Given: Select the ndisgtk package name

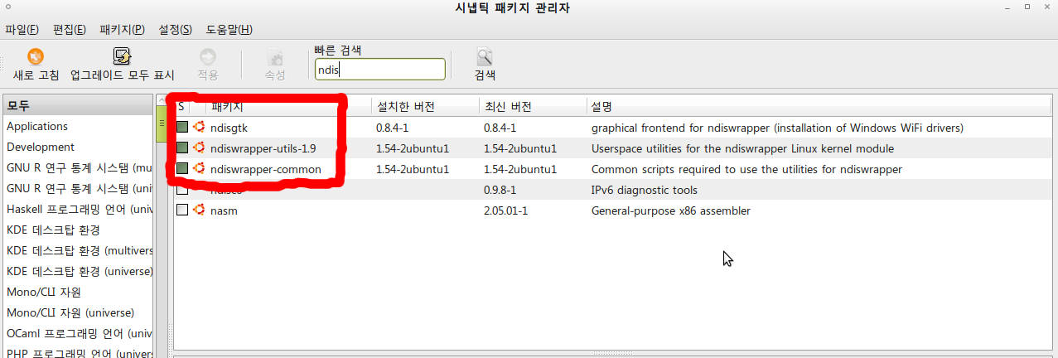Looking at the screenshot, I should [x=229, y=128].
